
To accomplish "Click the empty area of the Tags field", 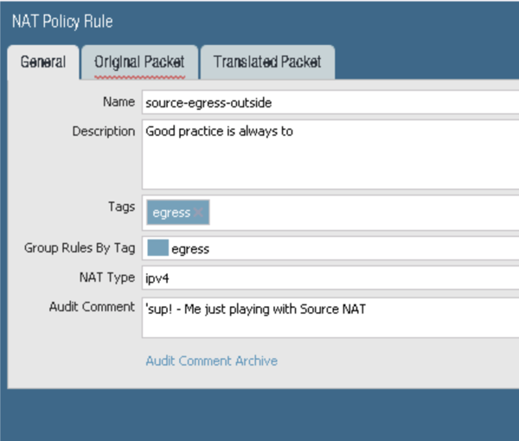I will pyautogui.click(x=363, y=213).
